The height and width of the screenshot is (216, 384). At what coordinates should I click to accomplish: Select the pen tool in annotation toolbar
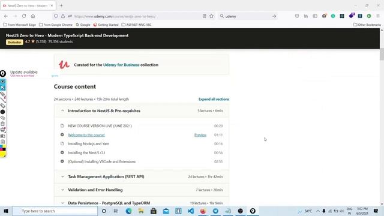[x=2, y=94]
